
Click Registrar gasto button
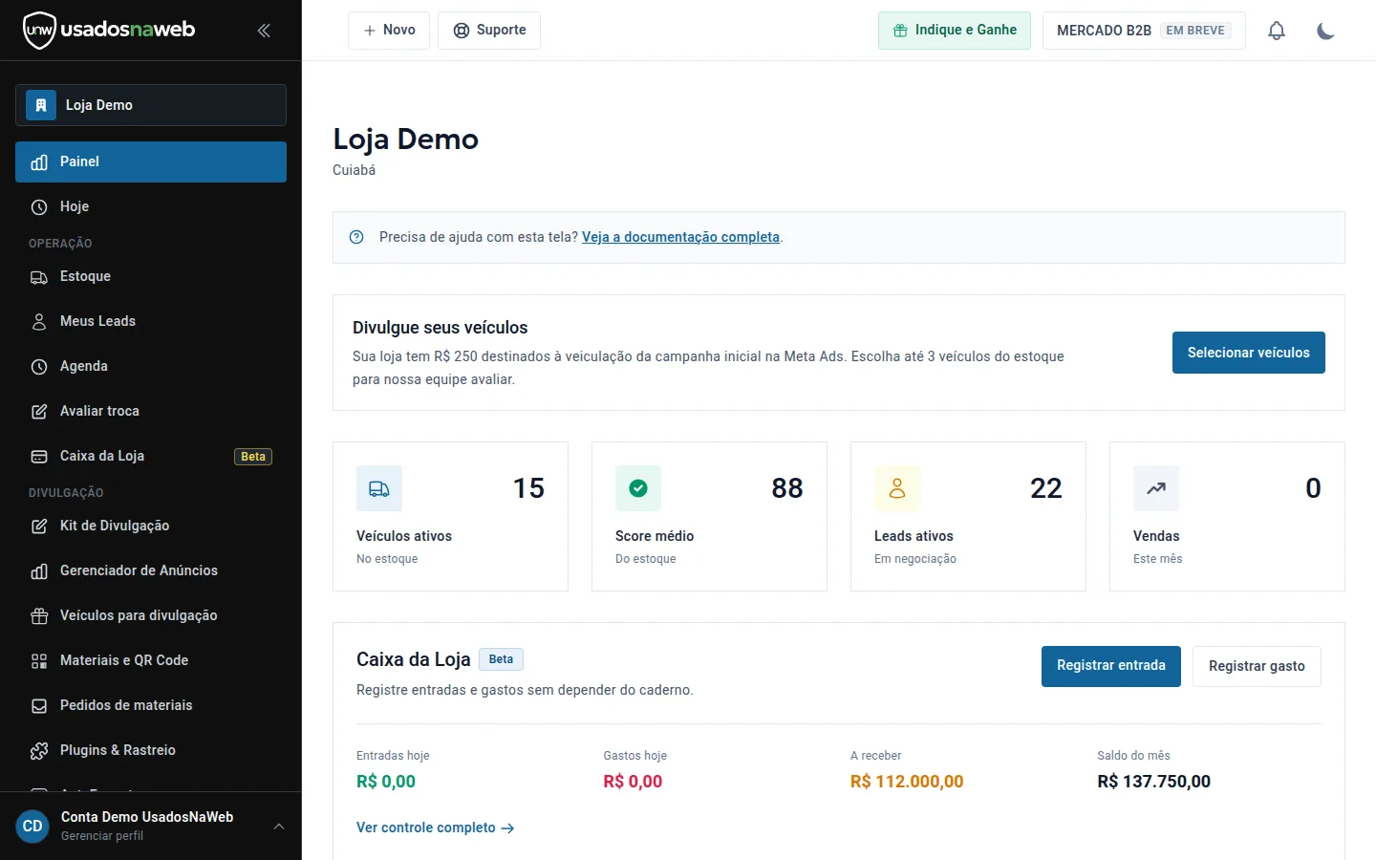1257,666
